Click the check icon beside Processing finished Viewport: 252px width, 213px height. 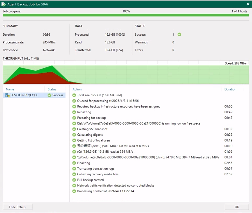click(74, 191)
